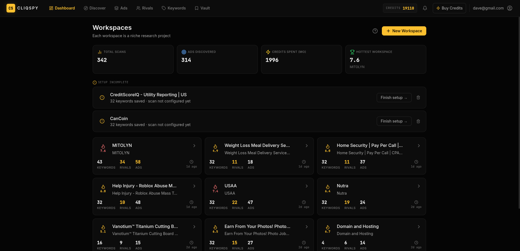Click the credits counter showing 19110
This screenshot has height=251, width=520.
coord(400,8)
